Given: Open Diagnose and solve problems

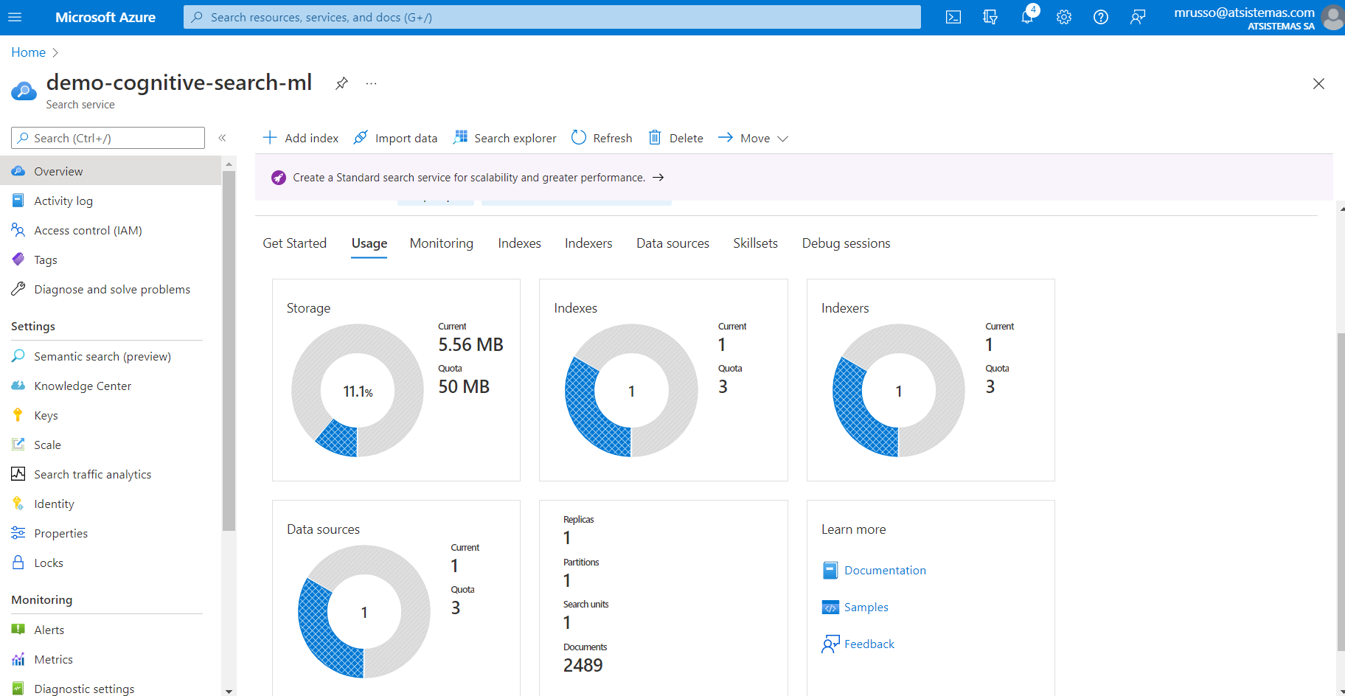Looking at the screenshot, I should click(111, 289).
